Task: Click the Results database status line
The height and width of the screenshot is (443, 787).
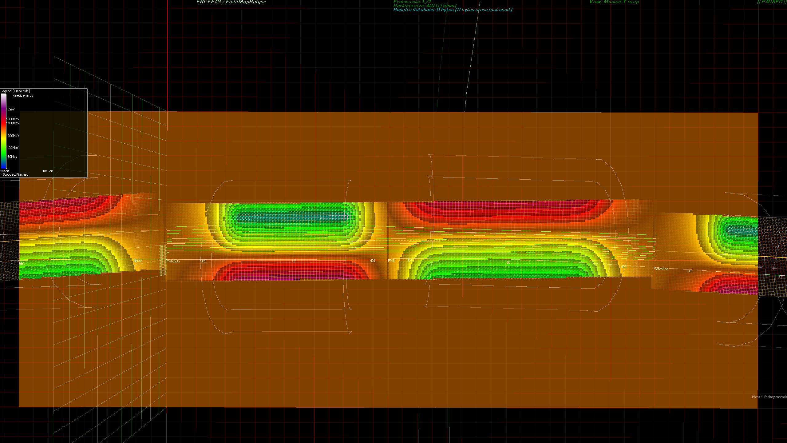Action: coord(453,10)
